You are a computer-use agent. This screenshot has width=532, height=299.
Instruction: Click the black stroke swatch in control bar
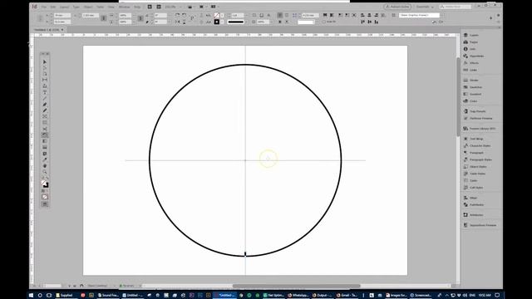click(217, 22)
